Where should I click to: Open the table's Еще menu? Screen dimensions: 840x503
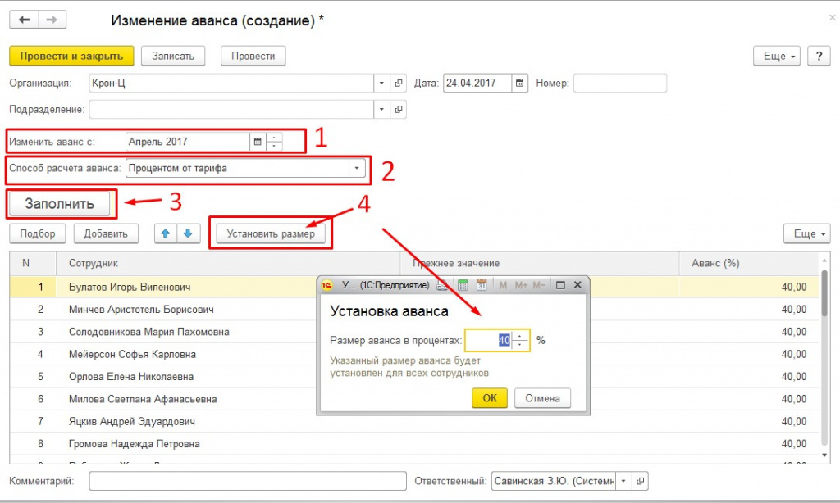coord(807,233)
